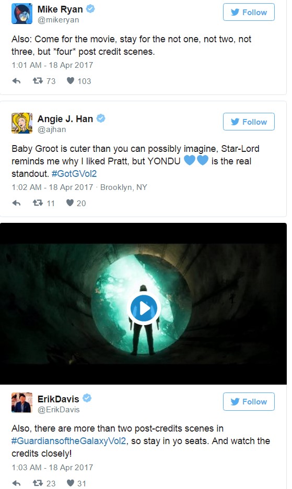
Task: Open Mike Ryan's profile avatar
Action: coord(22,14)
